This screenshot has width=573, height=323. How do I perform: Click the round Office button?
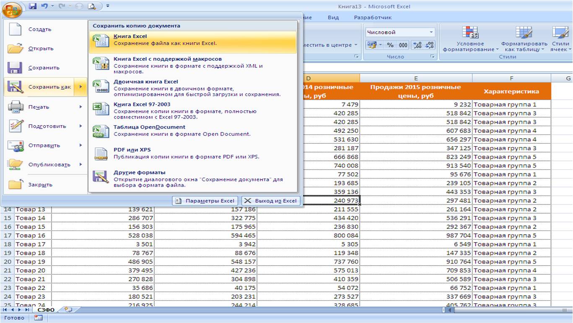tap(13, 9)
